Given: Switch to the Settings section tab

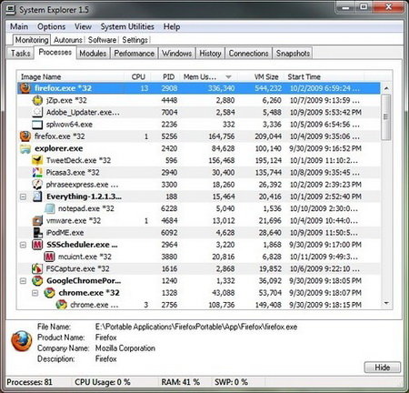Looking at the screenshot, I should point(135,40).
